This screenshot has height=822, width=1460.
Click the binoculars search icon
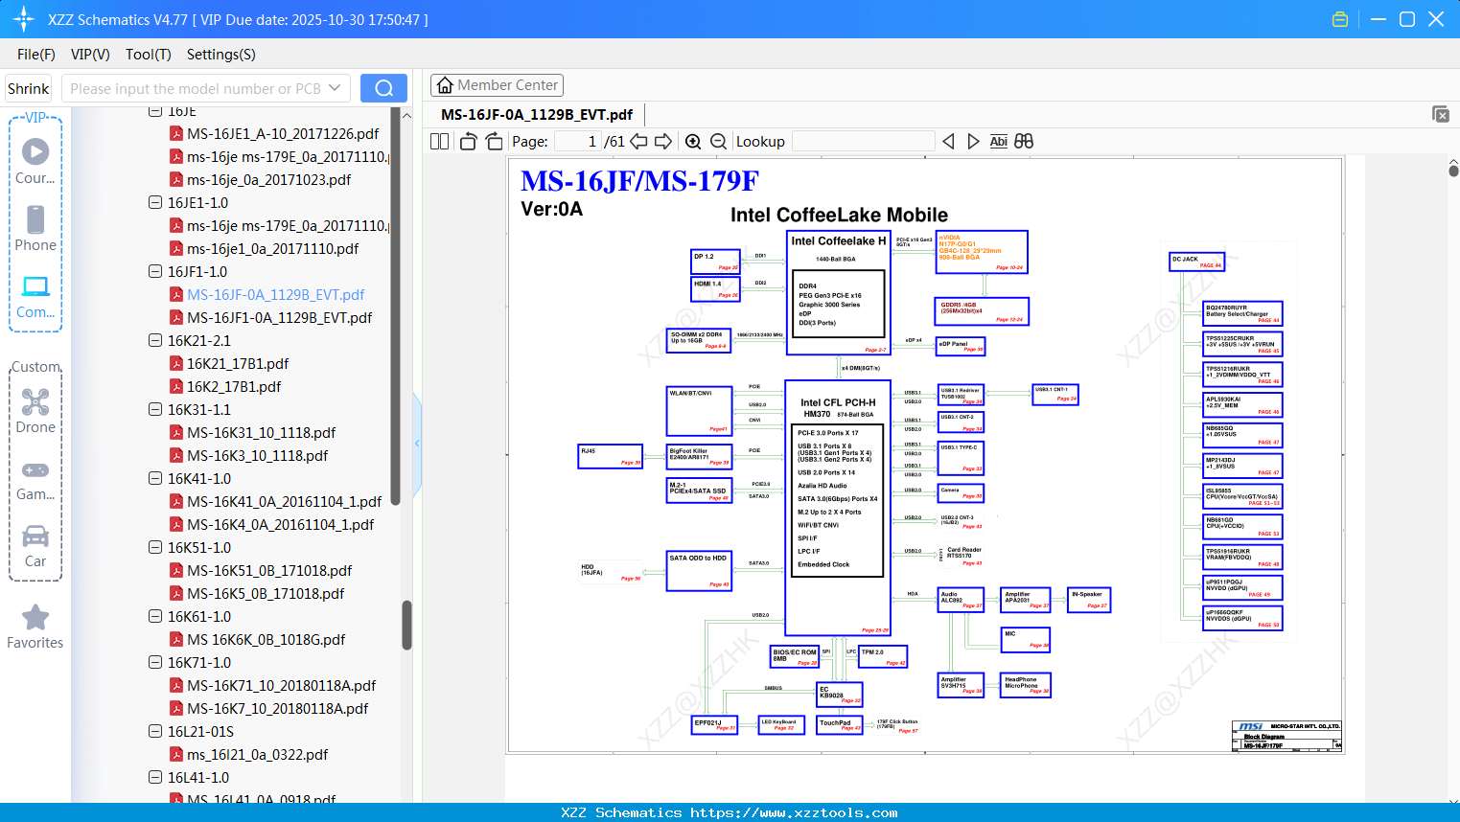coord(1024,141)
